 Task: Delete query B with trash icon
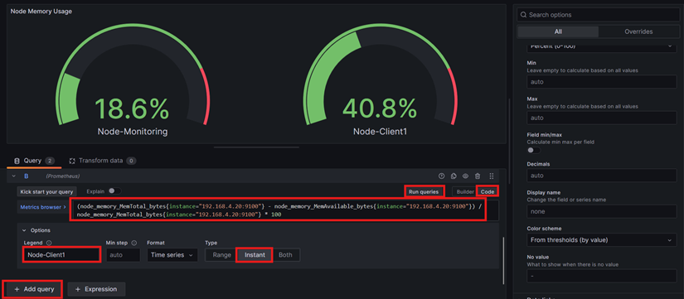[x=478, y=176]
